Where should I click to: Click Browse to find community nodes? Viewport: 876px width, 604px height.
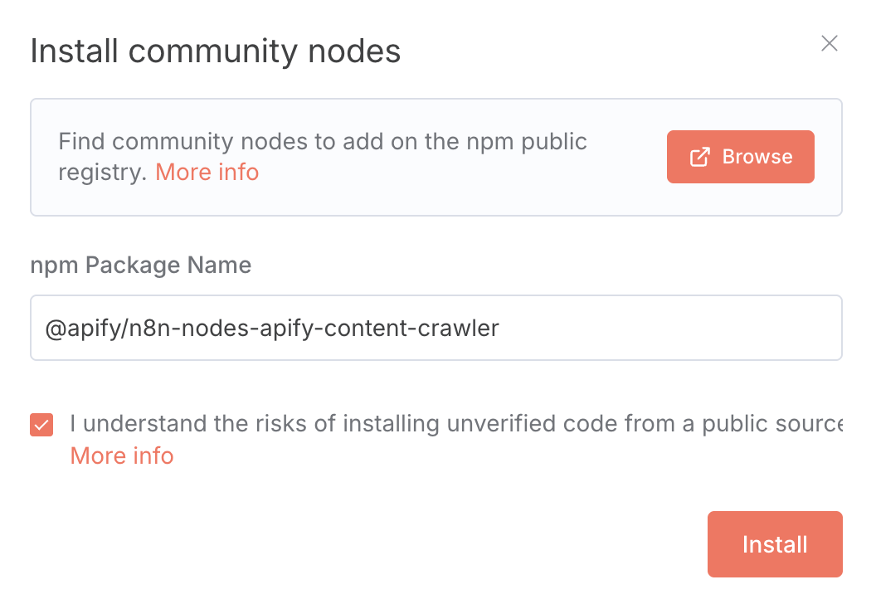click(x=740, y=156)
